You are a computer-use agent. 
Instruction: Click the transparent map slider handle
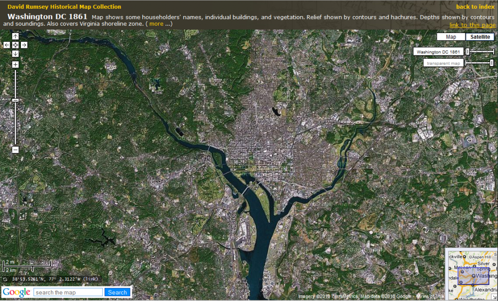pyautogui.click(x=492, y=63)
